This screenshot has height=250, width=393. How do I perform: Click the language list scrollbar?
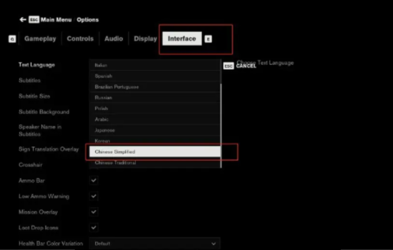pos(221,125)
